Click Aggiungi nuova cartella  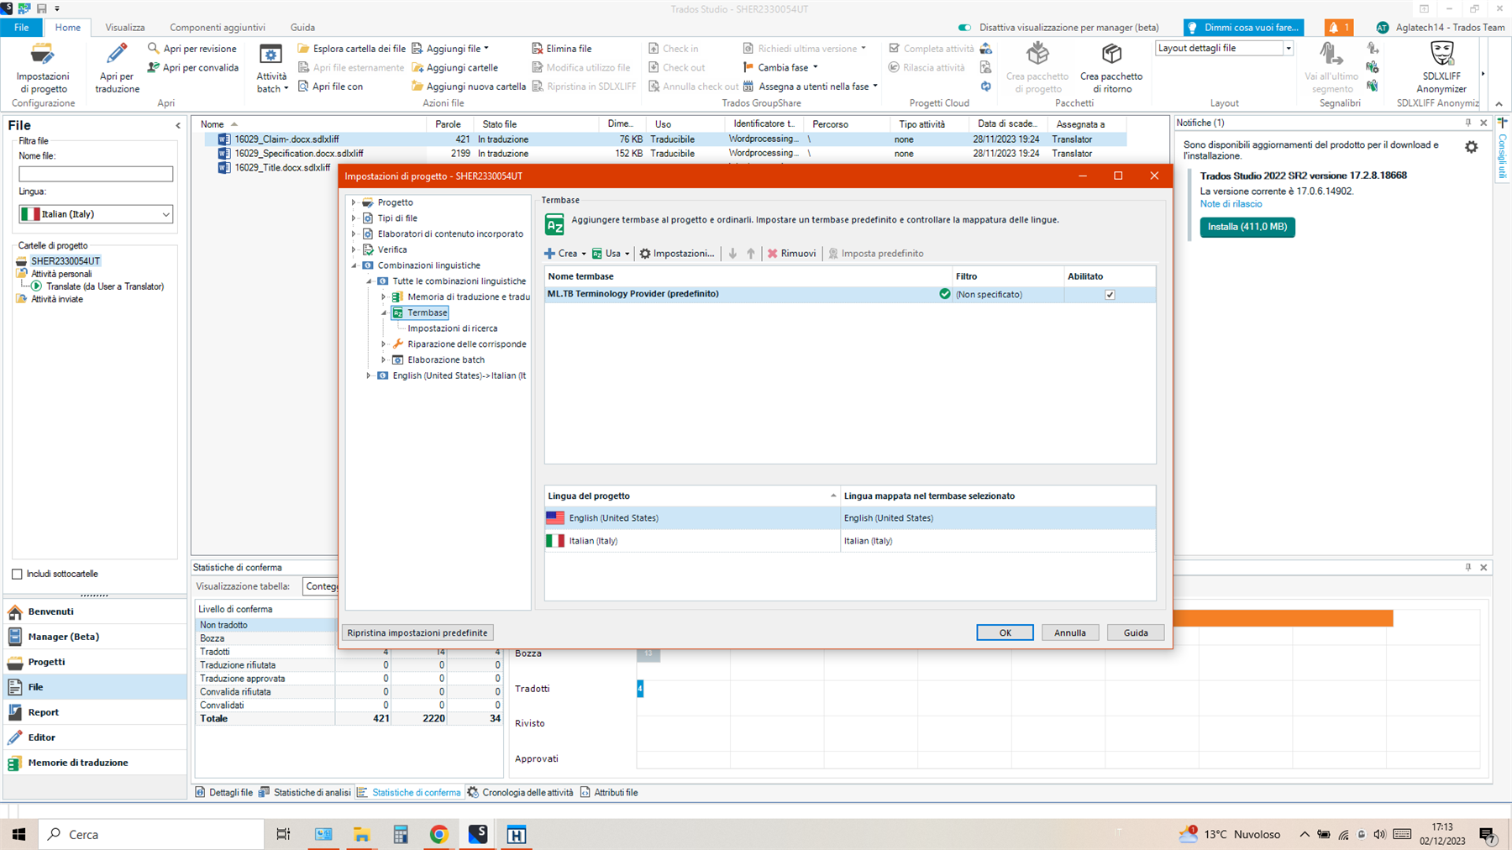pyautogui.click(x=469, y=87)
